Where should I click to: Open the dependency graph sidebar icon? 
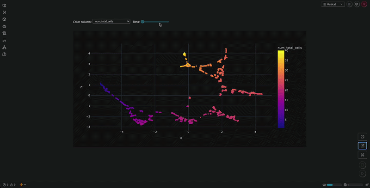coord(4,48)
